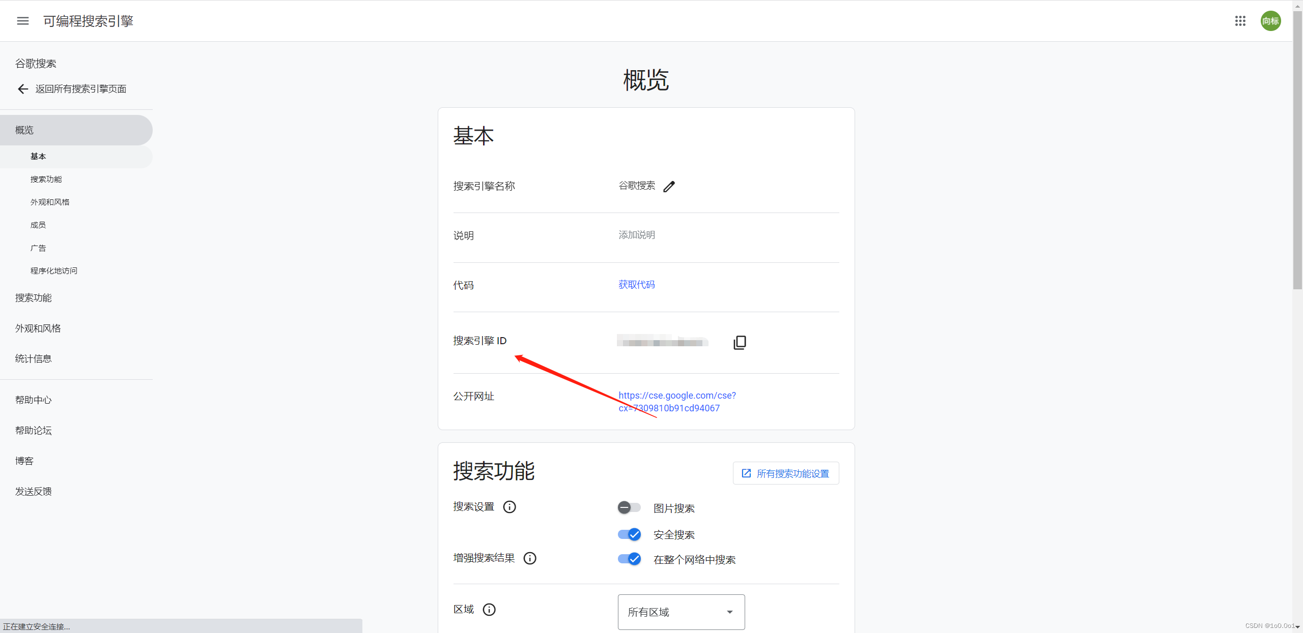Image resolution: width=1303 pixels, height=633 pixels.
Task: Toggle the 图片搜索 switch
Action: coord(629,507)
